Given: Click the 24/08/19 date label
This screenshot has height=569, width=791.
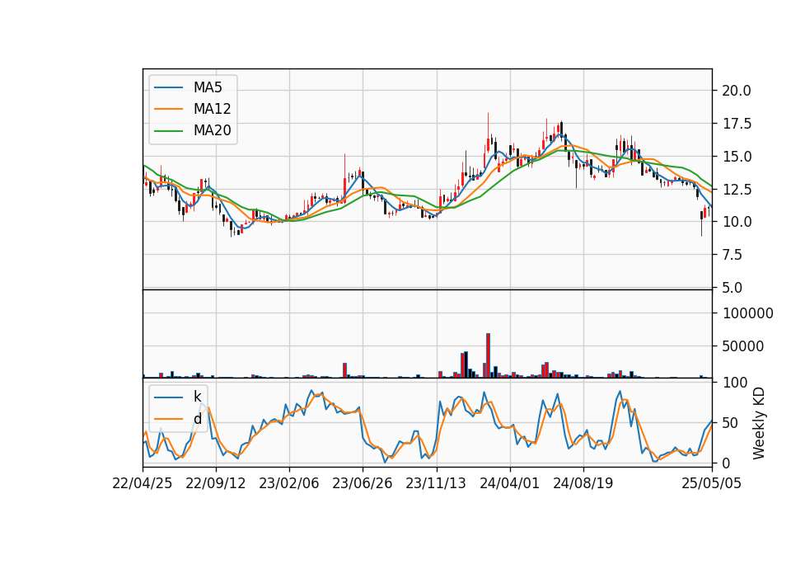Looking at the screenshot, I should click(583, 483).
